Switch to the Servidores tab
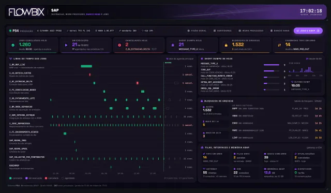This screenshot has width=331, height=193. [x=222, y=31]
